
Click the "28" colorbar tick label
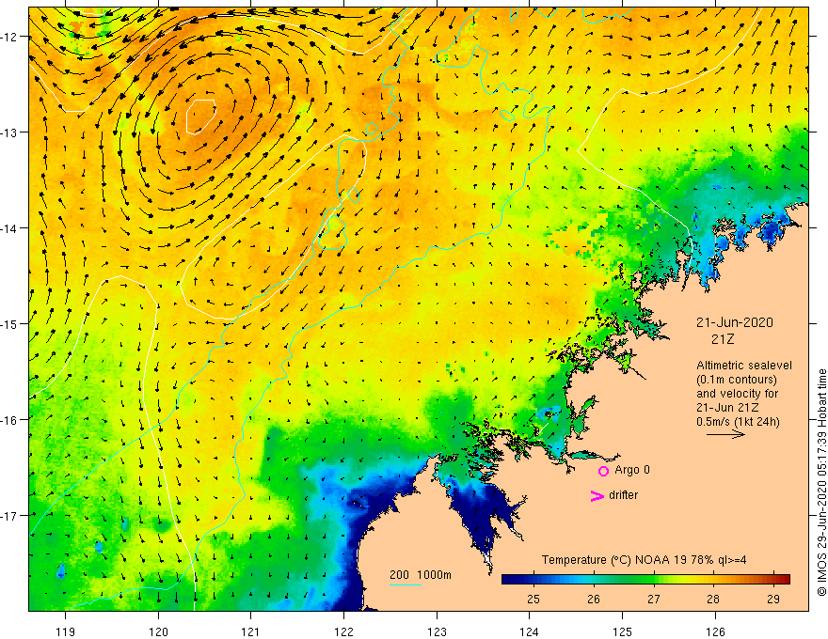click(x=713, y=599)
